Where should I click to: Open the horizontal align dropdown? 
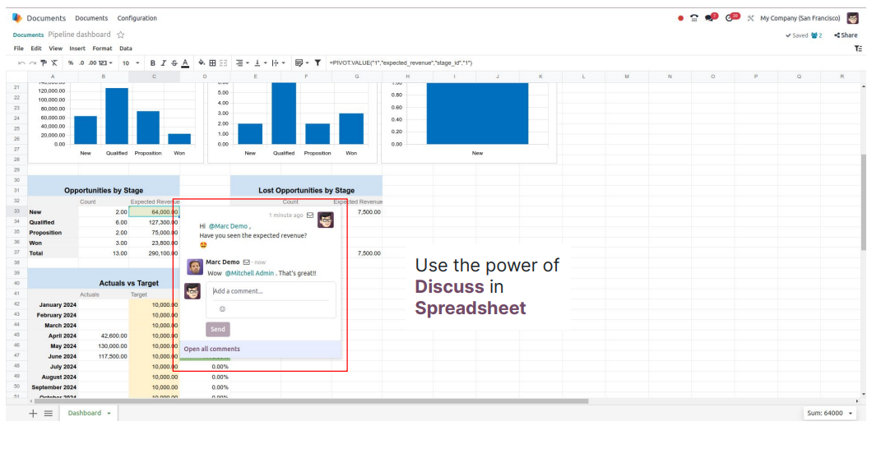[243, 63]
